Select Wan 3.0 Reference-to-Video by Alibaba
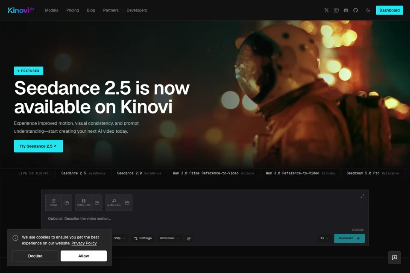Image resolution: width=410 pixels, height=273 pixels. (x=300, y=173)
